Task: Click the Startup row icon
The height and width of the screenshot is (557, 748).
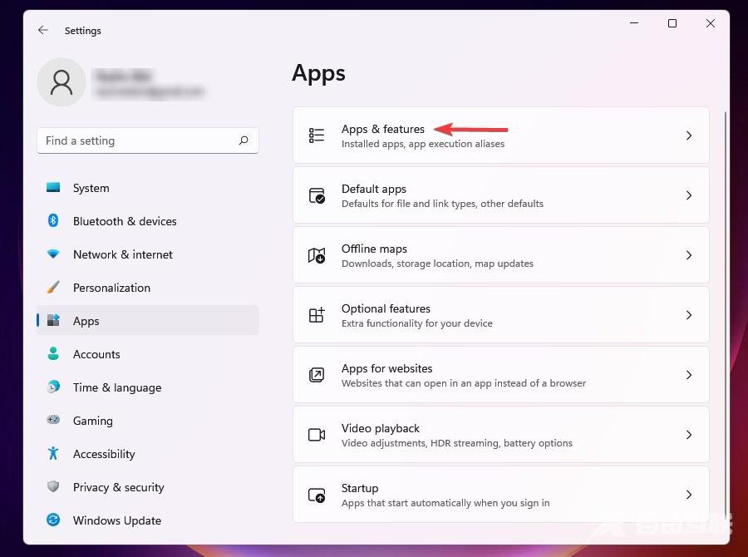Action: tap(316, 494)
